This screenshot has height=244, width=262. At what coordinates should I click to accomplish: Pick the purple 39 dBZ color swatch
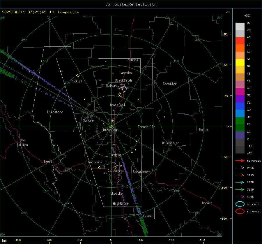(x=240, y=99)
